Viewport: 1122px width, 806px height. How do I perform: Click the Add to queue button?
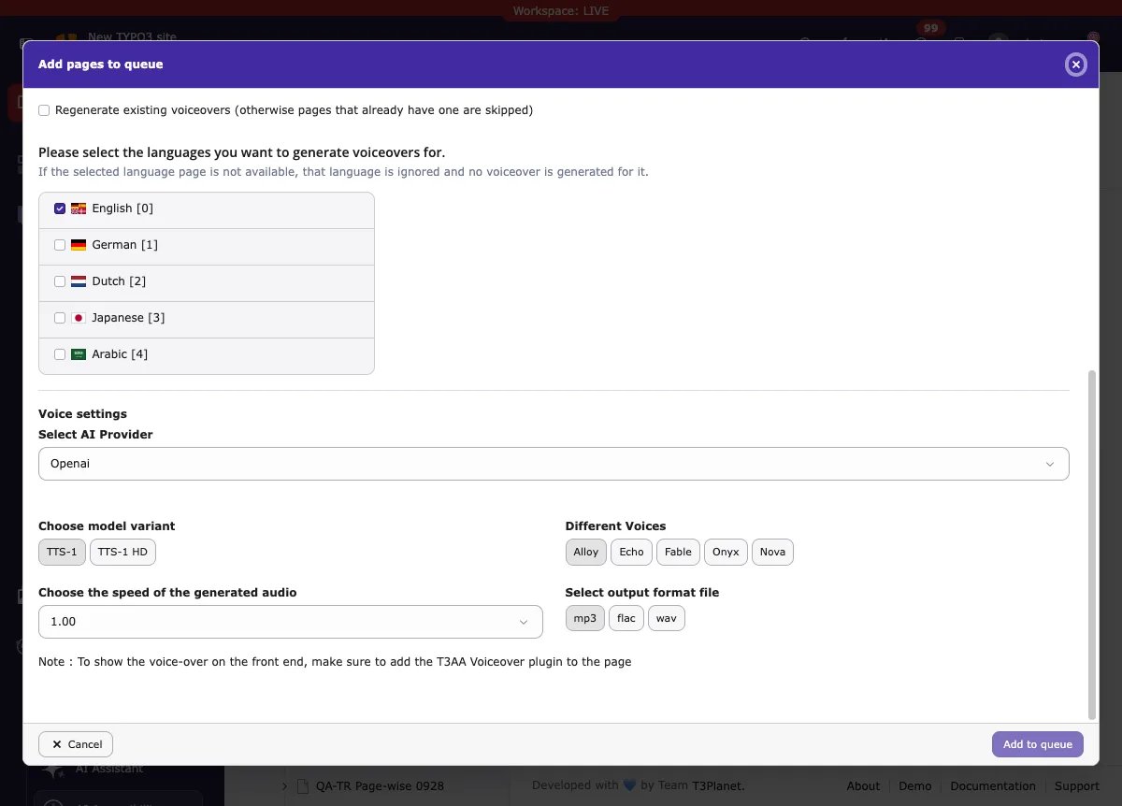(1038, 744)
